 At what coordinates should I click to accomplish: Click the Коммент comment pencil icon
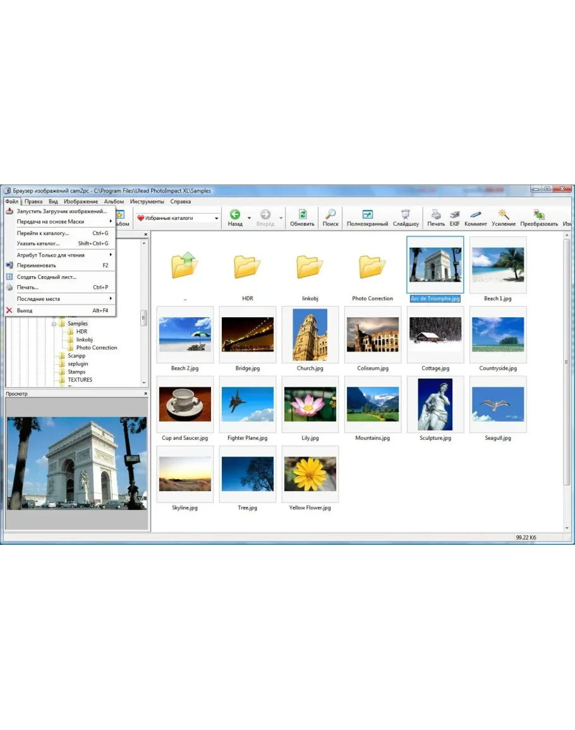476,217
